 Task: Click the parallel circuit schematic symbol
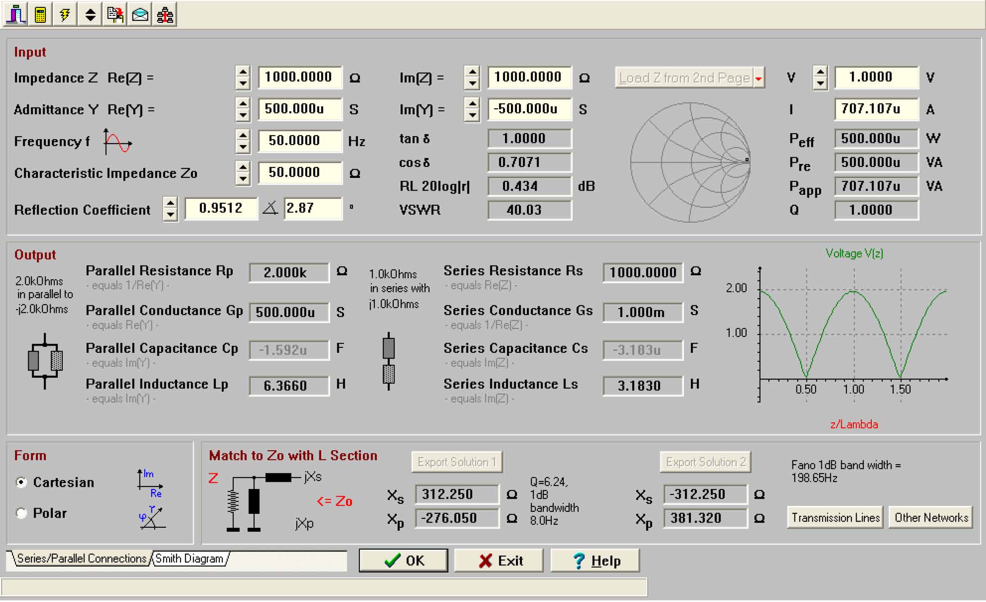click(45, 361)
